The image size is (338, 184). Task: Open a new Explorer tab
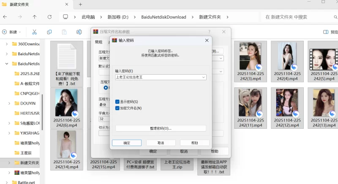80,4
